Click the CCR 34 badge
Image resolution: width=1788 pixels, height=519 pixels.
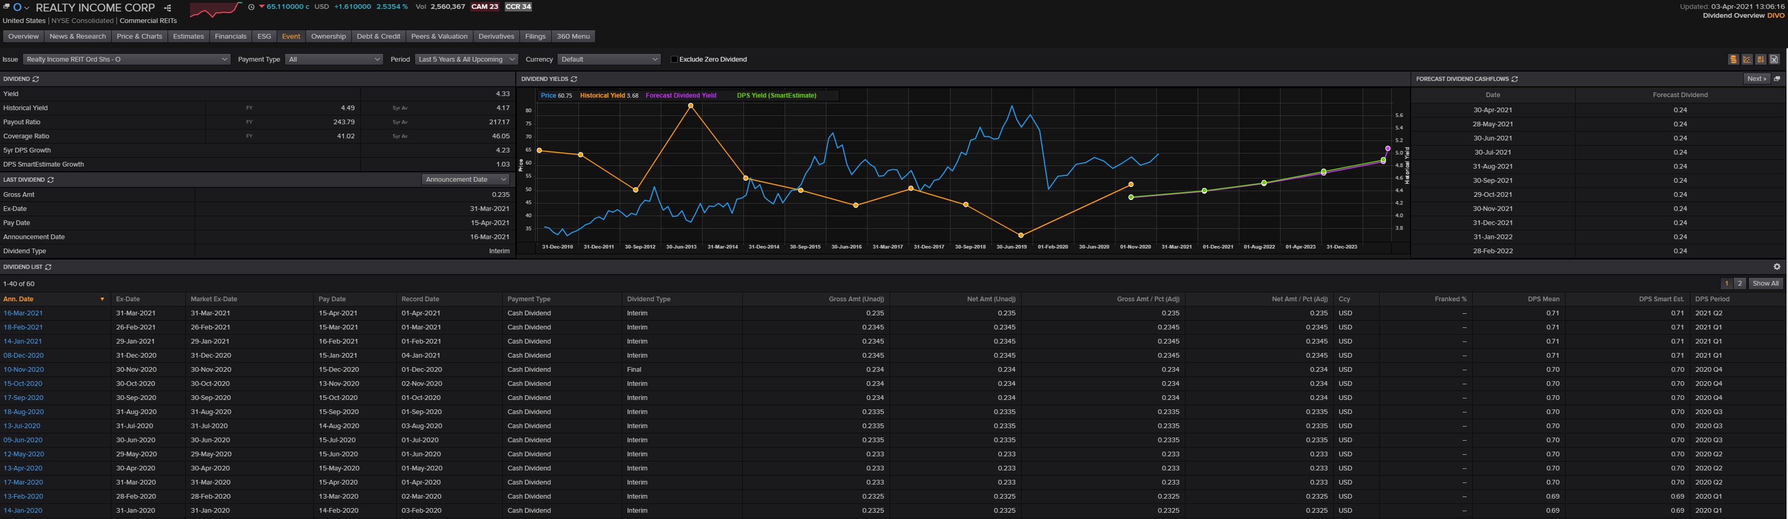pyautogui.click(x=518, y=7)
